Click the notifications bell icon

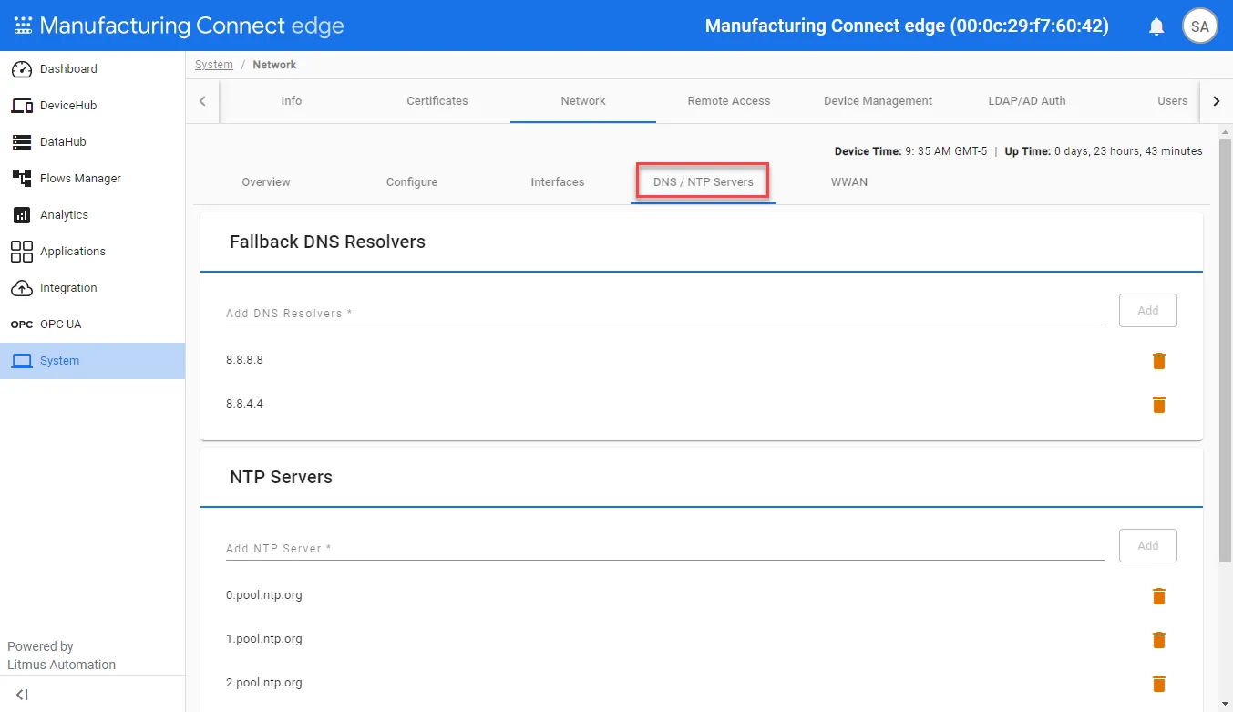pos(1156,26)
